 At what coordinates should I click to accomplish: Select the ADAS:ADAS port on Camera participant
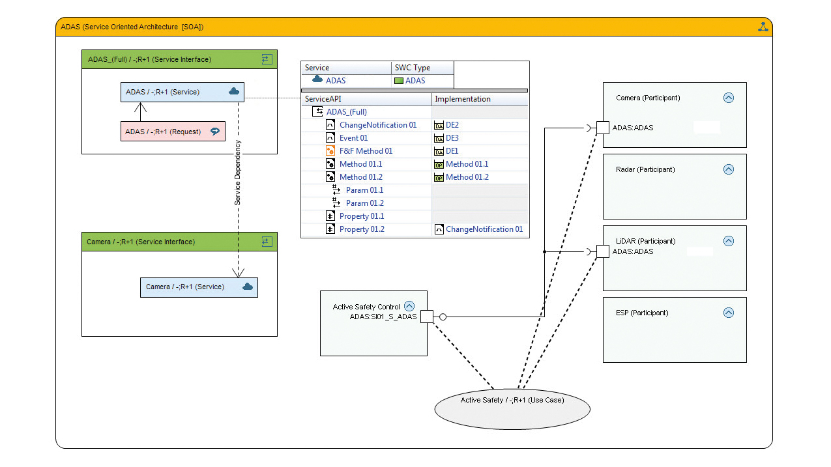click(x=603, y=128)
